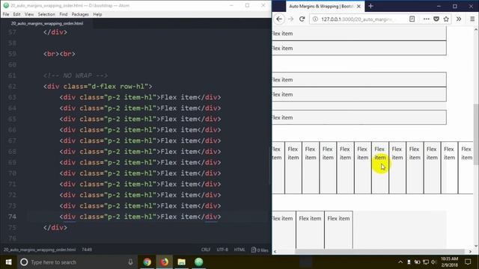Select 20_auto_margins_wrapping_order.html editor tab
The height and width of the screenshot is (269, 479).
[x=47, y=23]
